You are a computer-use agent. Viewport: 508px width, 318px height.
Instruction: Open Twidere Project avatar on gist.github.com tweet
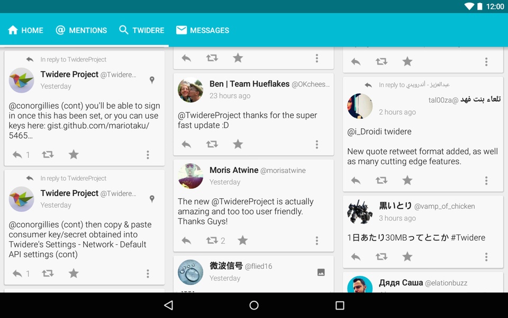pyautogui.click(x=21, y=80)
